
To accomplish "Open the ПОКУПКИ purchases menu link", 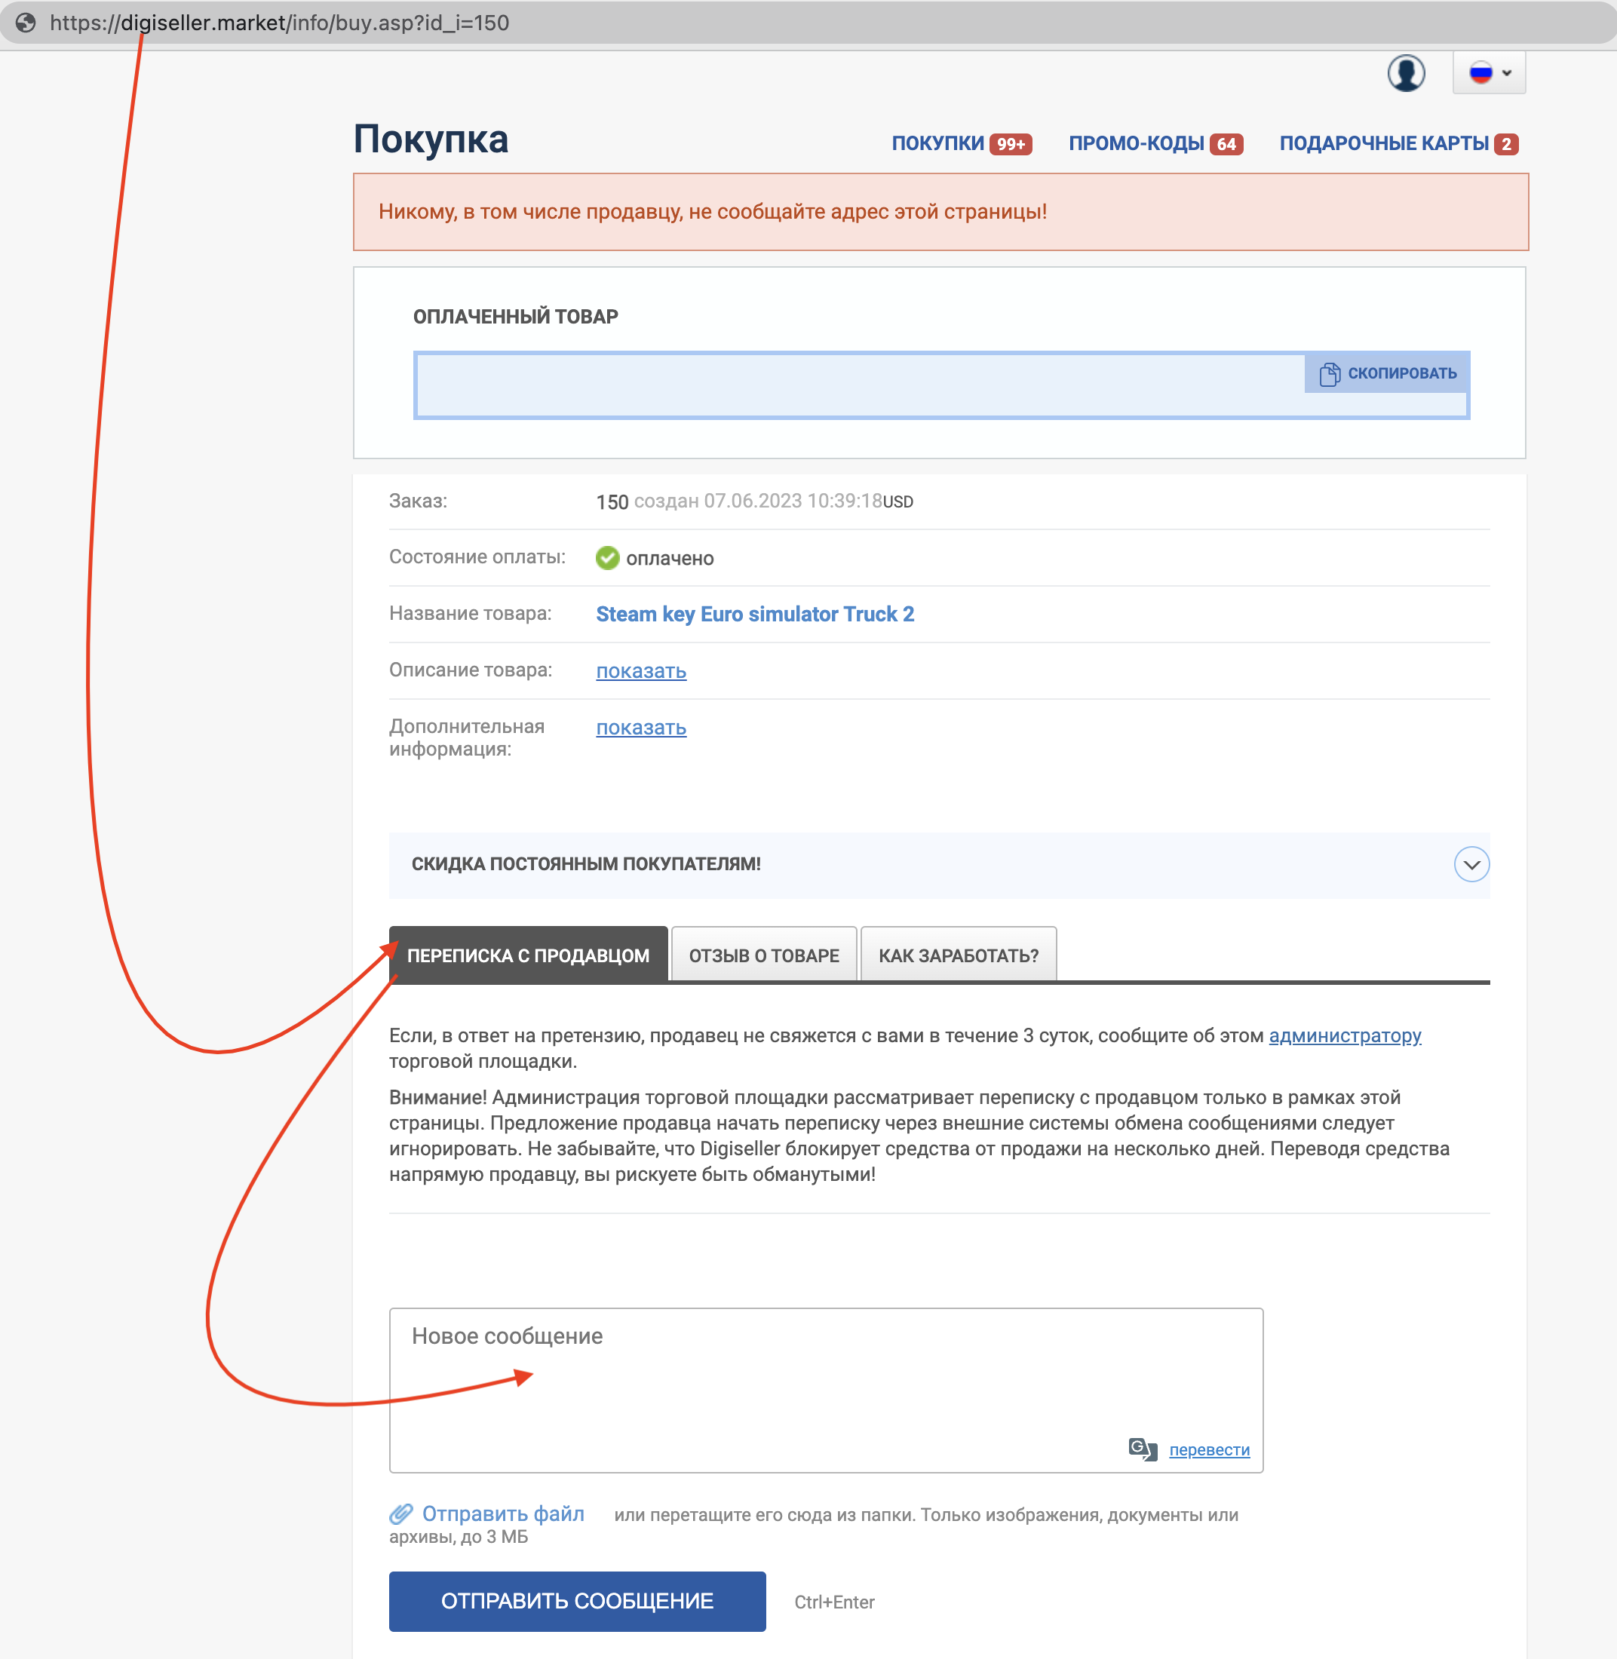I will pos(937,143).
